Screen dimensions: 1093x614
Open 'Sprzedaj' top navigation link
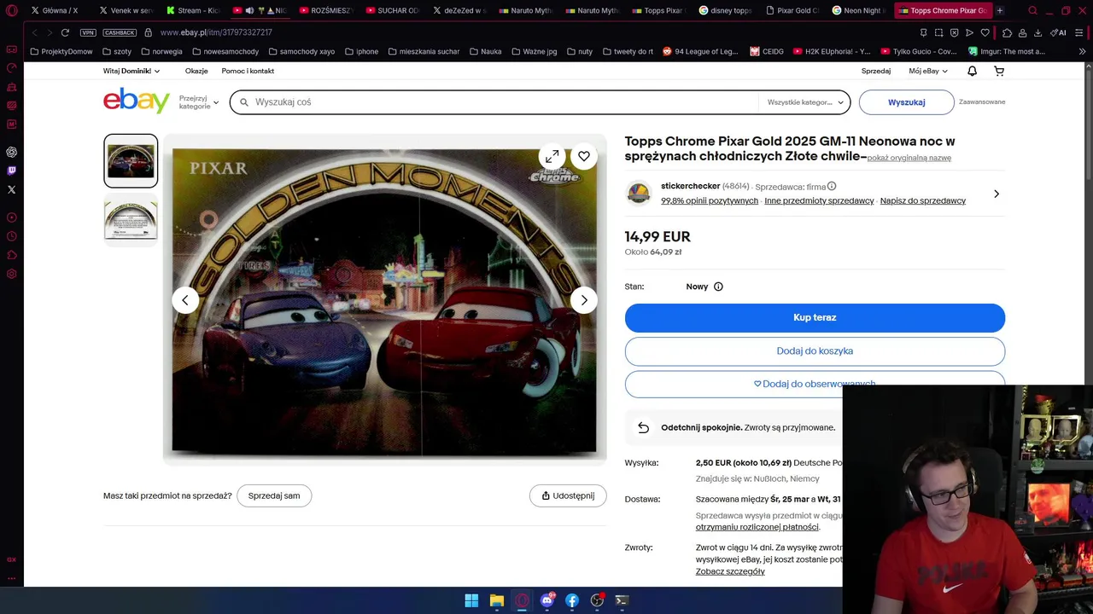tap(876, 71)
